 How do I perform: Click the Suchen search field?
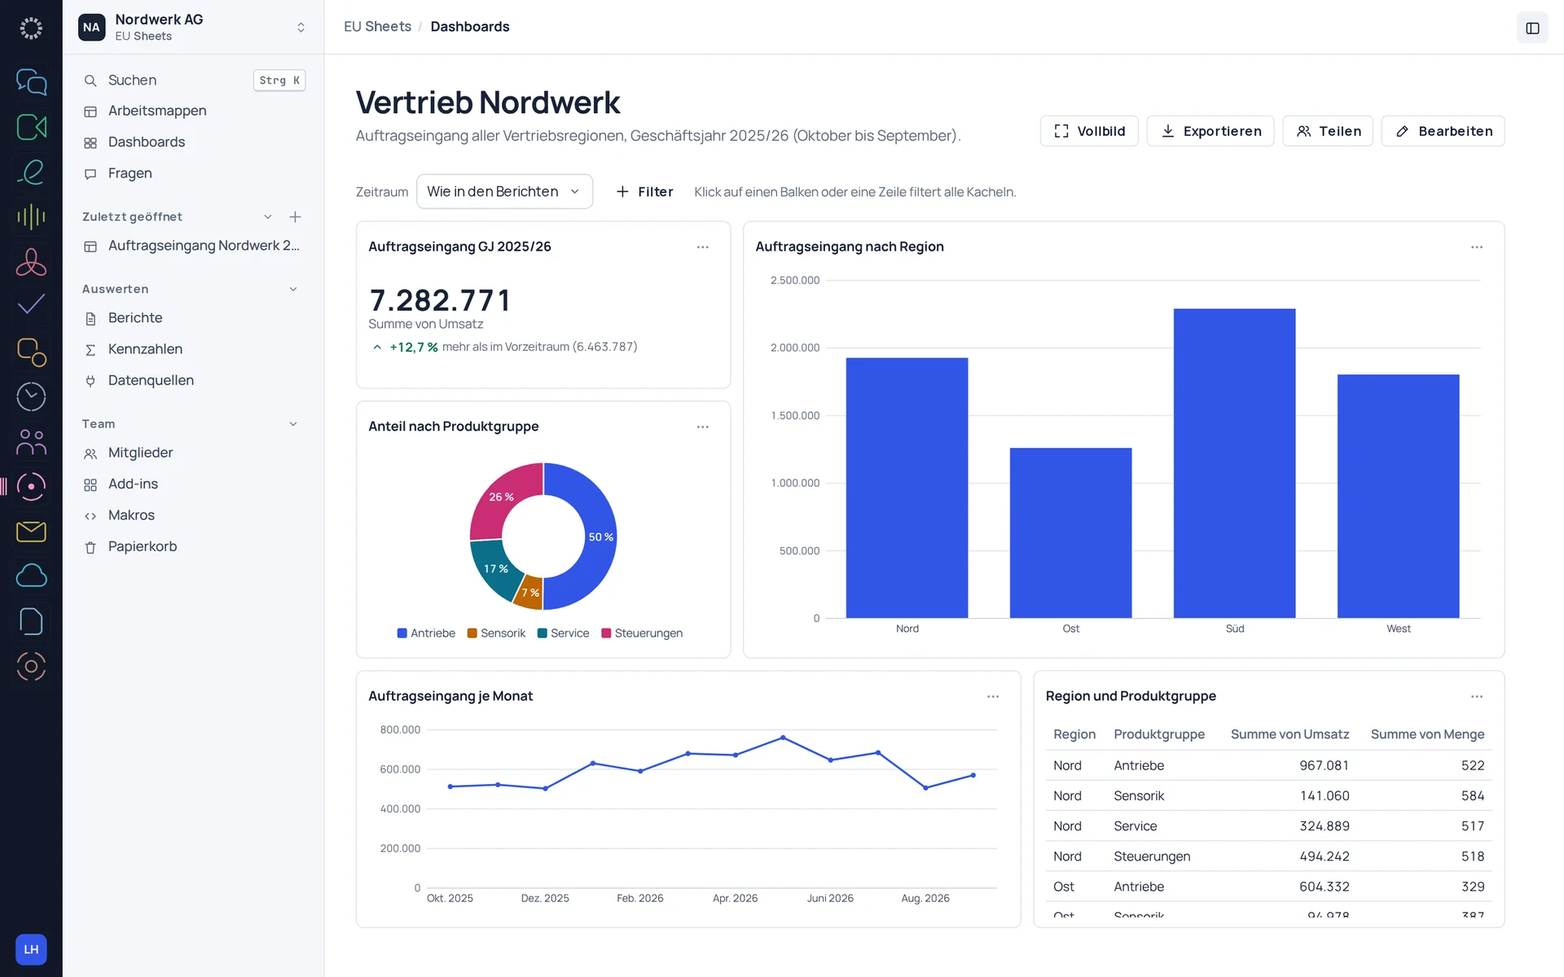click(193, 80)
